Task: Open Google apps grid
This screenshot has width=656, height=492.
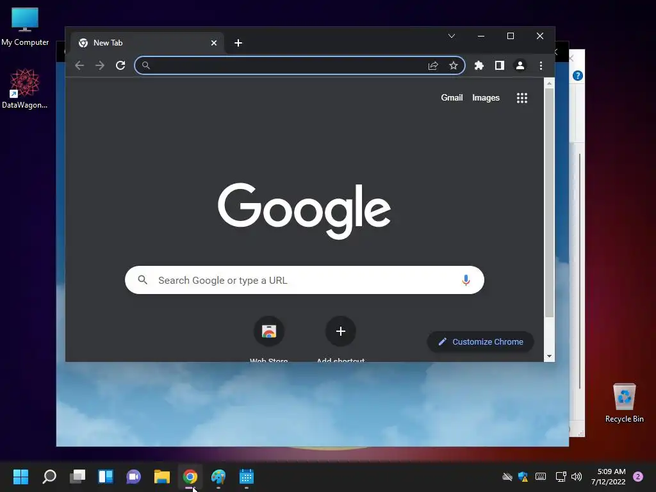Action: [x=521, y=98]
